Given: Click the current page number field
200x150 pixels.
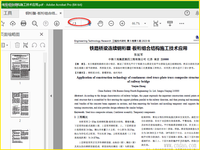Looking at the screenshot, I should pos(68,23).
